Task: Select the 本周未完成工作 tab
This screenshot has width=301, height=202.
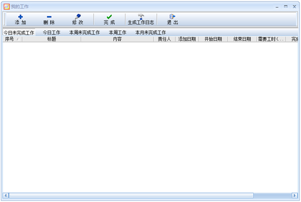Action: tap(84, 32)
